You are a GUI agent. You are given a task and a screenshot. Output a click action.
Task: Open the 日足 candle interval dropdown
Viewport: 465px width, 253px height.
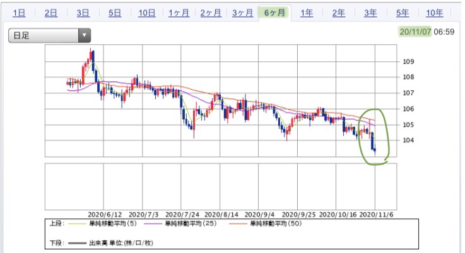click(49, 35)
